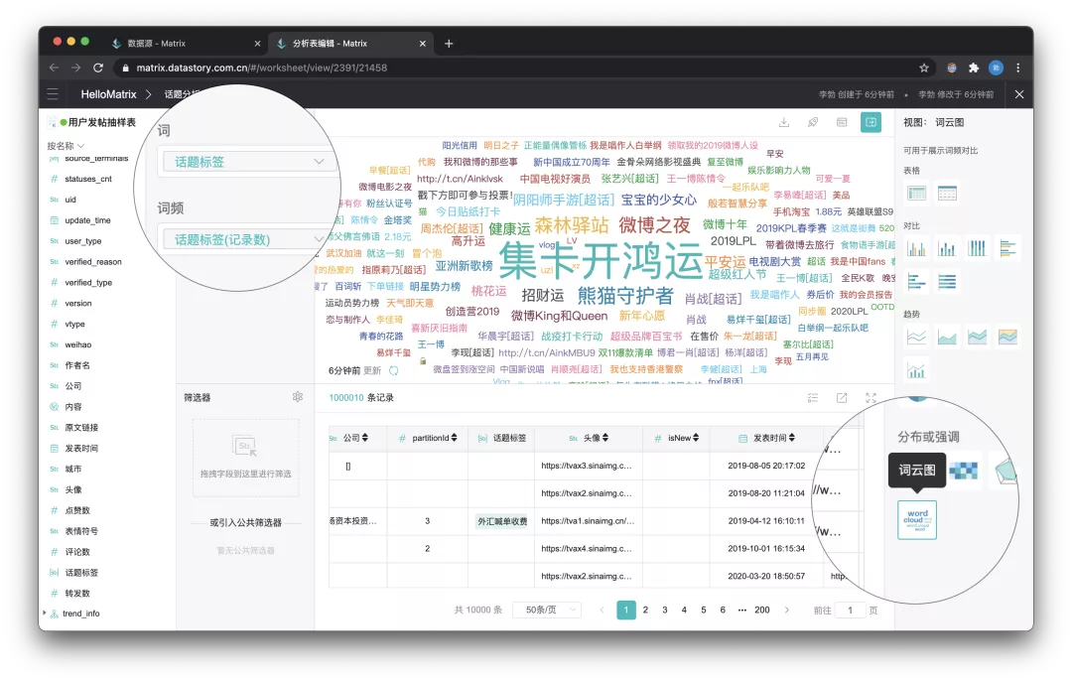Select the verified_reason field in the list
This screenshot has height=682, width=1072.
(93, 261)
